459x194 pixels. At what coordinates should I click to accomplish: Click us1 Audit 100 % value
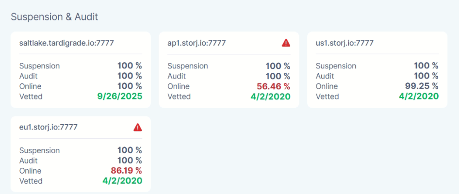tap(426, 76)
